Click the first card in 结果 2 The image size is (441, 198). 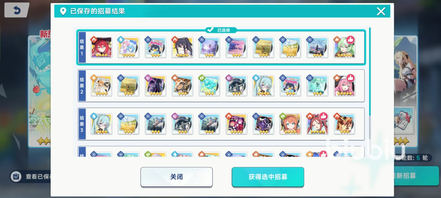coord(101,86)
